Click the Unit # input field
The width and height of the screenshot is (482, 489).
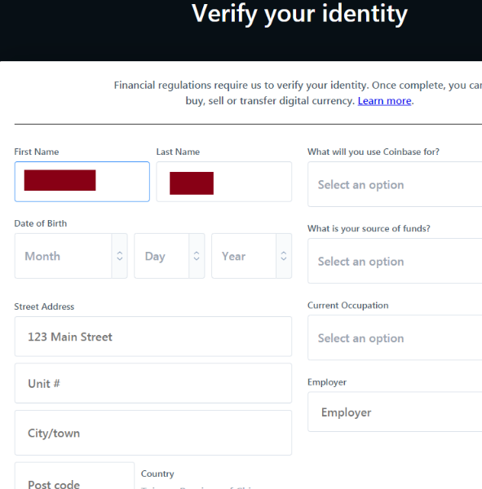point(153,383)
